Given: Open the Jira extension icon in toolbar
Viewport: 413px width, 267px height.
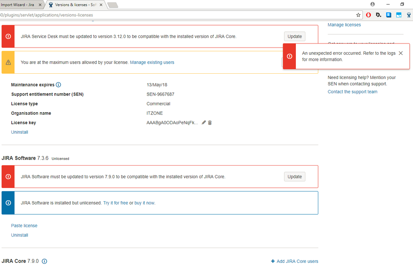Looking at the screenshot, I should coord(409,15).
